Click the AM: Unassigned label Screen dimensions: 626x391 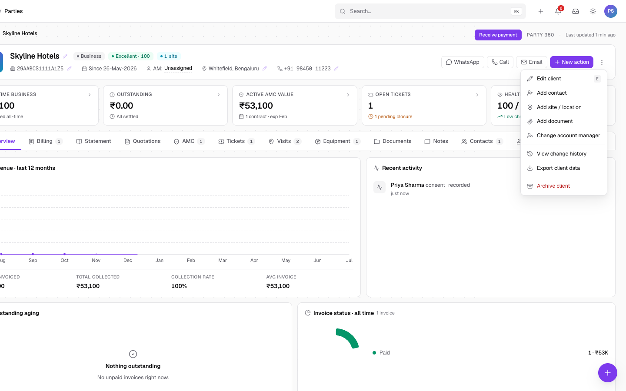169,69
